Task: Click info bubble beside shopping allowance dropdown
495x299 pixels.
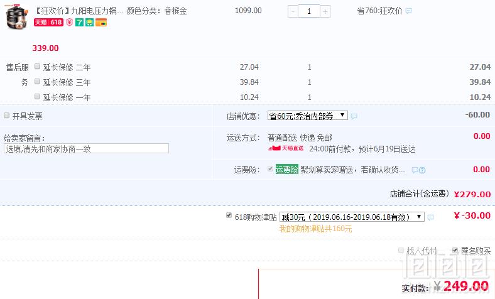Action: click(x=430, y=217)
